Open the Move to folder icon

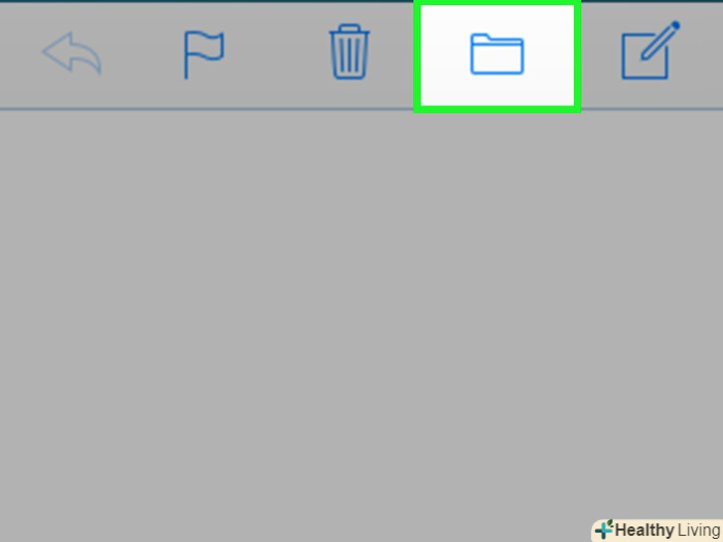(x=497, y=54)
